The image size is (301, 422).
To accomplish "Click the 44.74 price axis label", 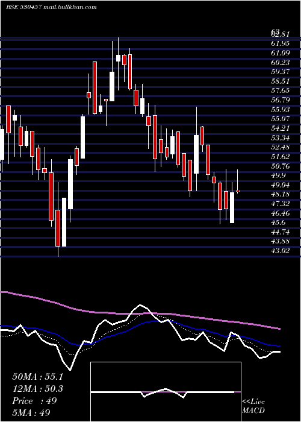I will pyautogui.click(x=281, y=232).
